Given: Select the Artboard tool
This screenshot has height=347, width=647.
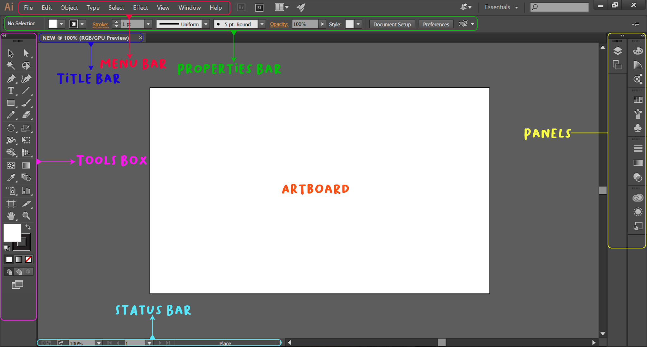Looking at the screenshot, I should [11, 204].
